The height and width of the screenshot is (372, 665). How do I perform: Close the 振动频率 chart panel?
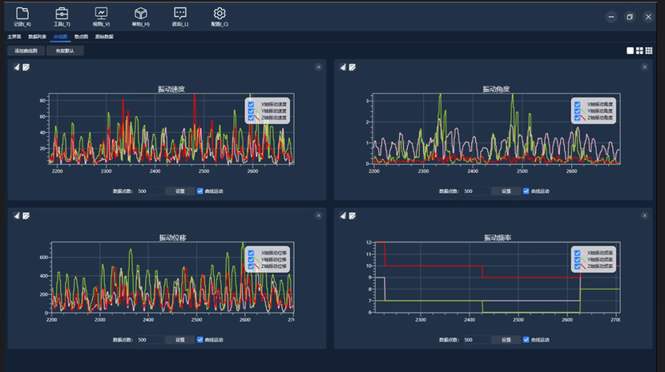point(644,215)
